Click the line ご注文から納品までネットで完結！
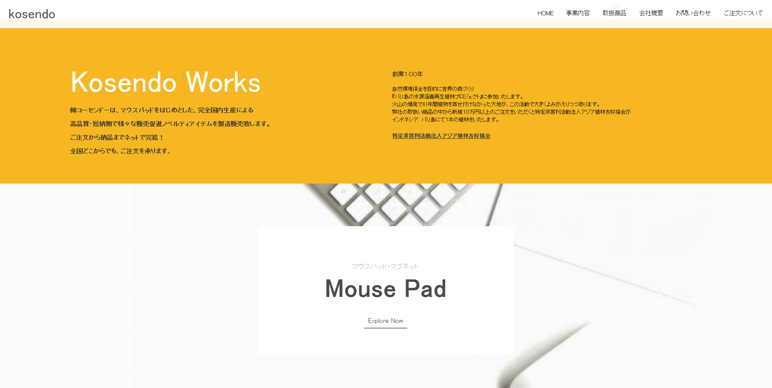The width and height of the screenshot is (772, 388). click(x=117, y=138)
